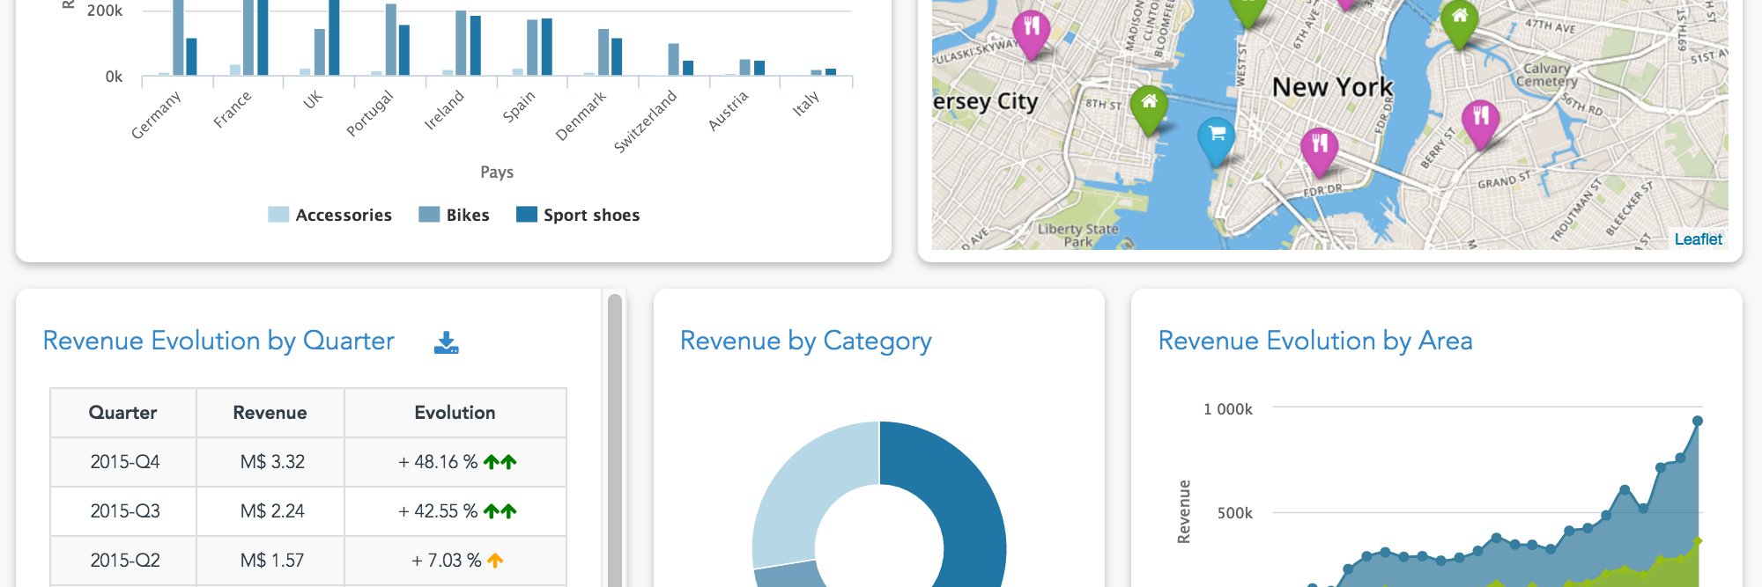The height and width of the screenshot is (587, 1762).
Task: Click the Ireland axis label
Action: 444,110
